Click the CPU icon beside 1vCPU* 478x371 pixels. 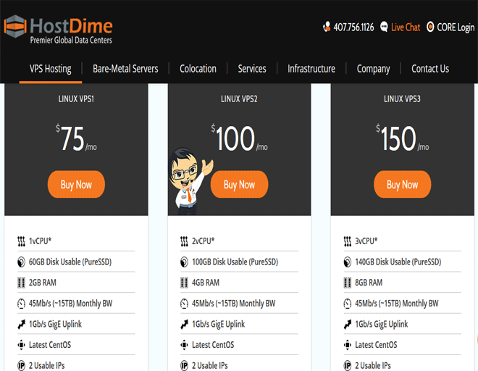(21, 241)
